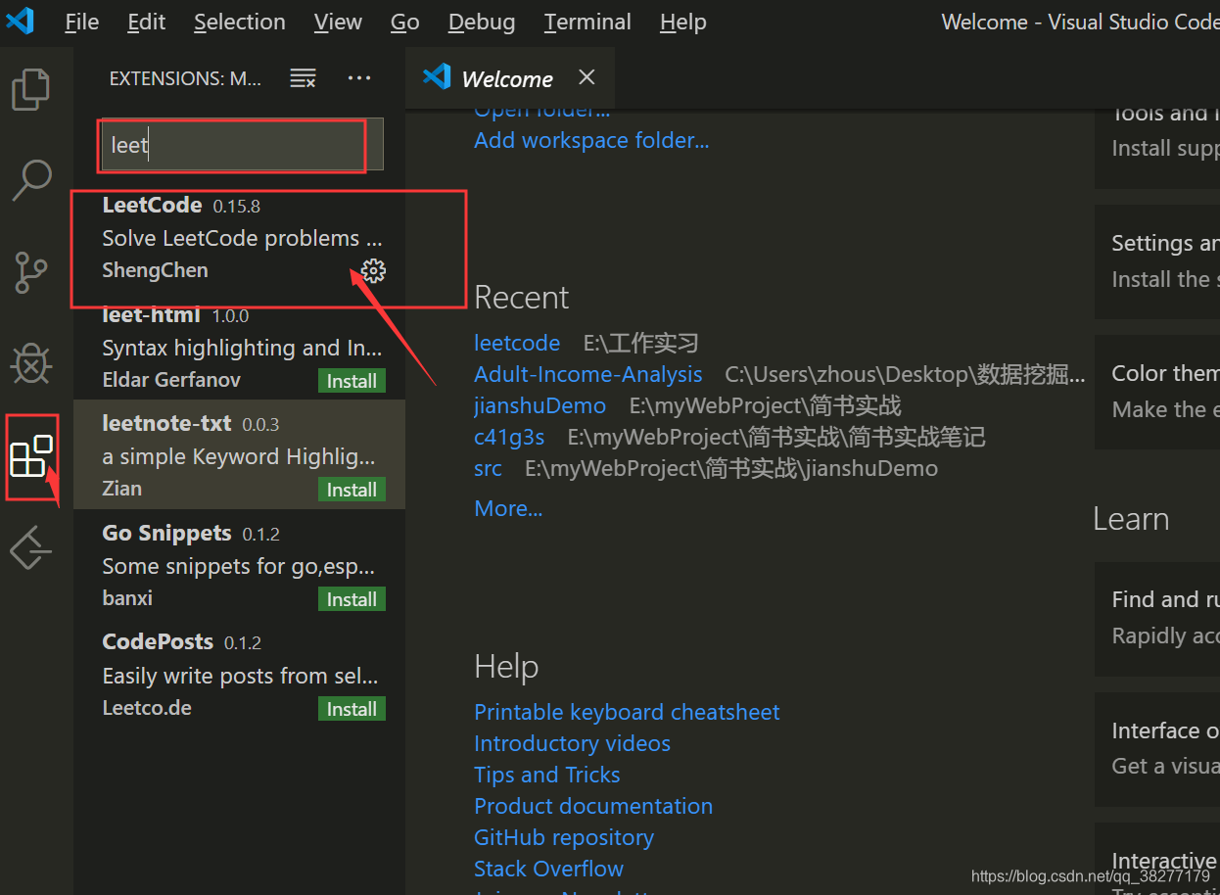Click the filter extensions icon
1220x895 pixels.
pos(303,77)
